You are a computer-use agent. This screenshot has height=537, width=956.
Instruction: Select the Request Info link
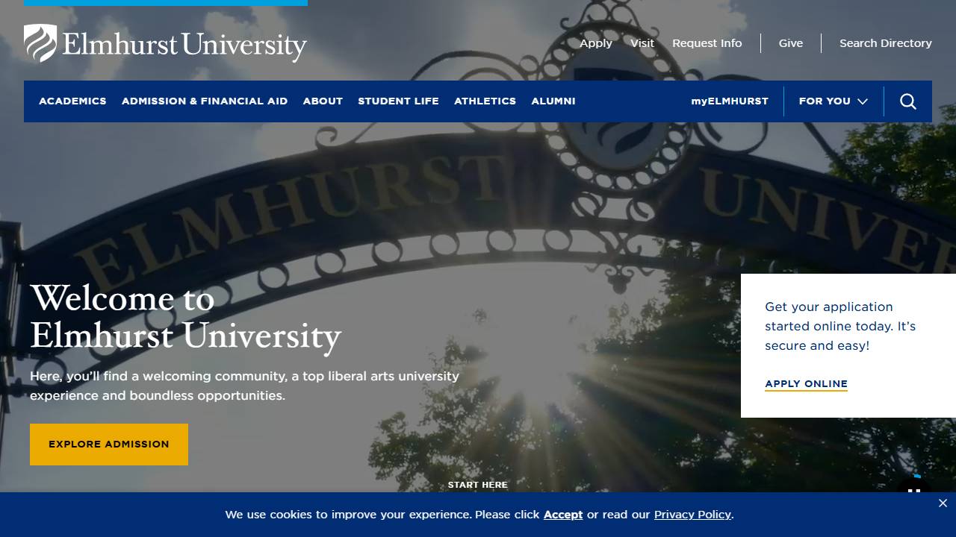tap(707, 43)
